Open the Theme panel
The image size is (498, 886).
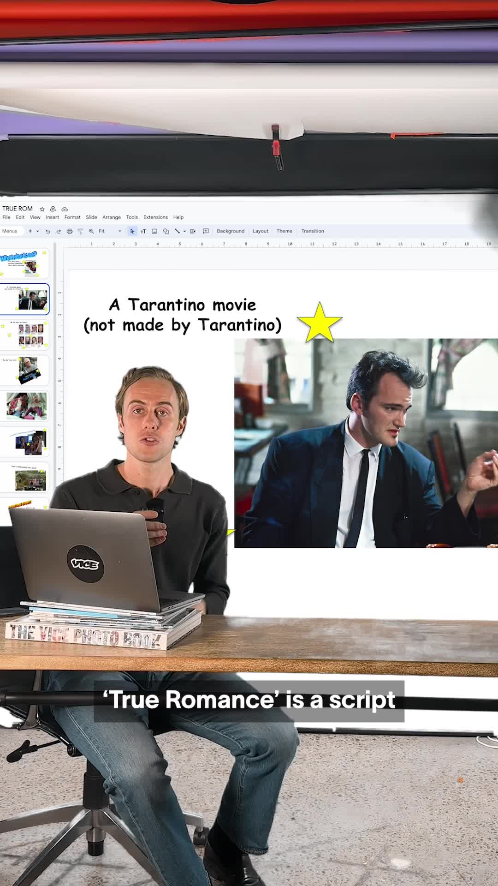[285, 231]
